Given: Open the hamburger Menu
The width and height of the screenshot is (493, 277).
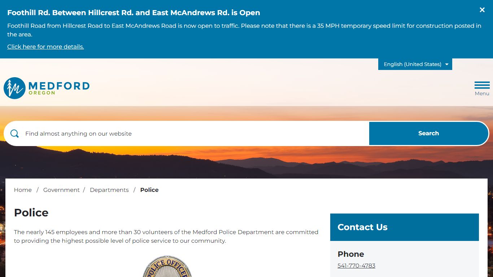Looking at the screenshot, I should pyautogui.click(x=482, y=89).
